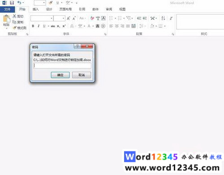
Task: Click the center alignment icon
Action: [116, 26]
